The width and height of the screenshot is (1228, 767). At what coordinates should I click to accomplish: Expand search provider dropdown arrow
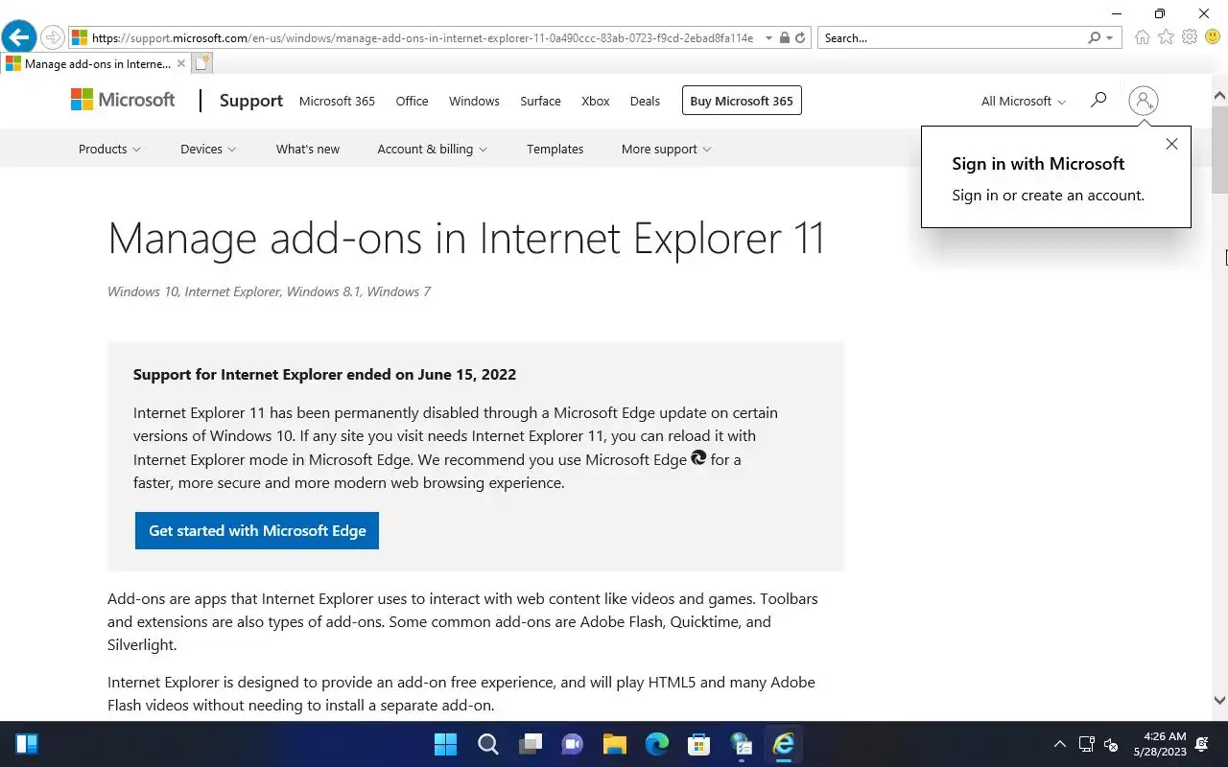tap(1110, 38)
